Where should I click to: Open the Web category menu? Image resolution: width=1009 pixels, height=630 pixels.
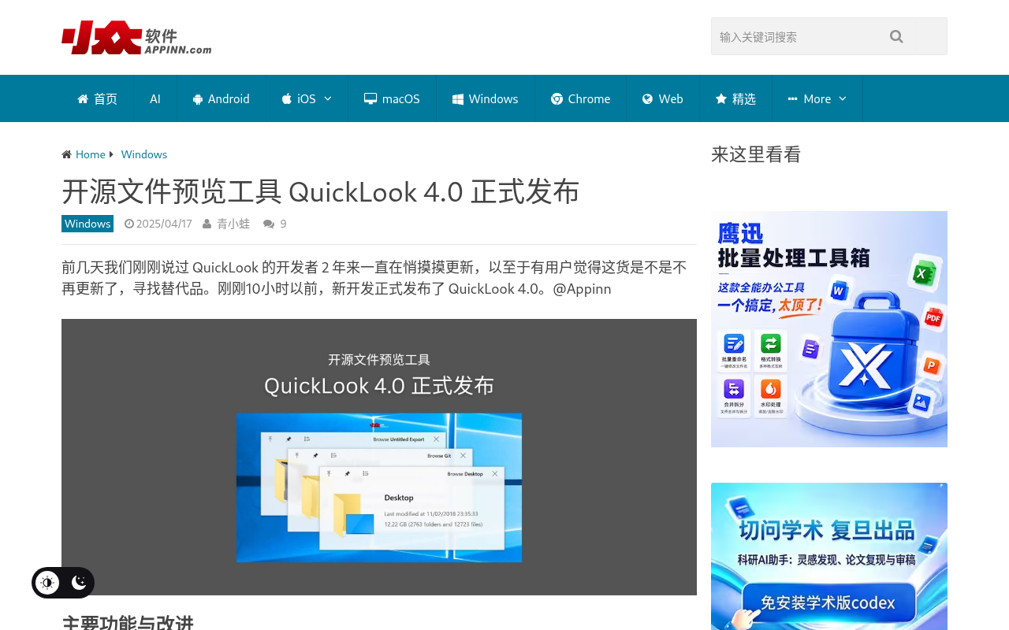663,98
